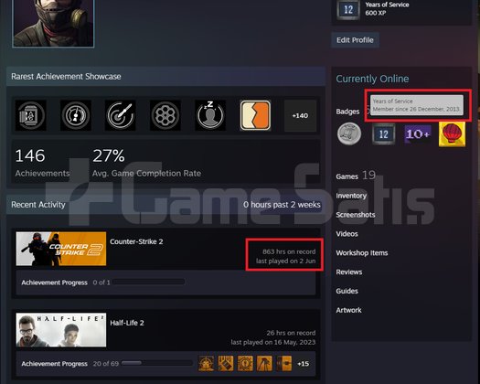480x384 pixels.
Task: Show +15 more Half-Life 2 achievements
Action: [x=303, y=364]
